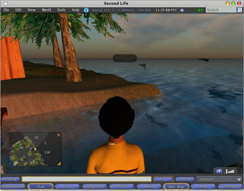Click the yellow position marker on mini-map
The image size is (244, 191).
35,149
